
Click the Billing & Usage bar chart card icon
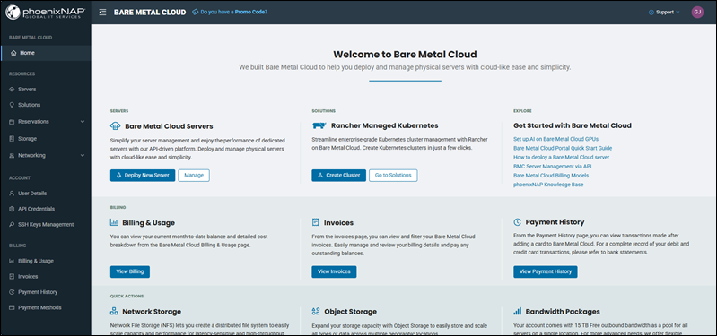pos(114,223)
